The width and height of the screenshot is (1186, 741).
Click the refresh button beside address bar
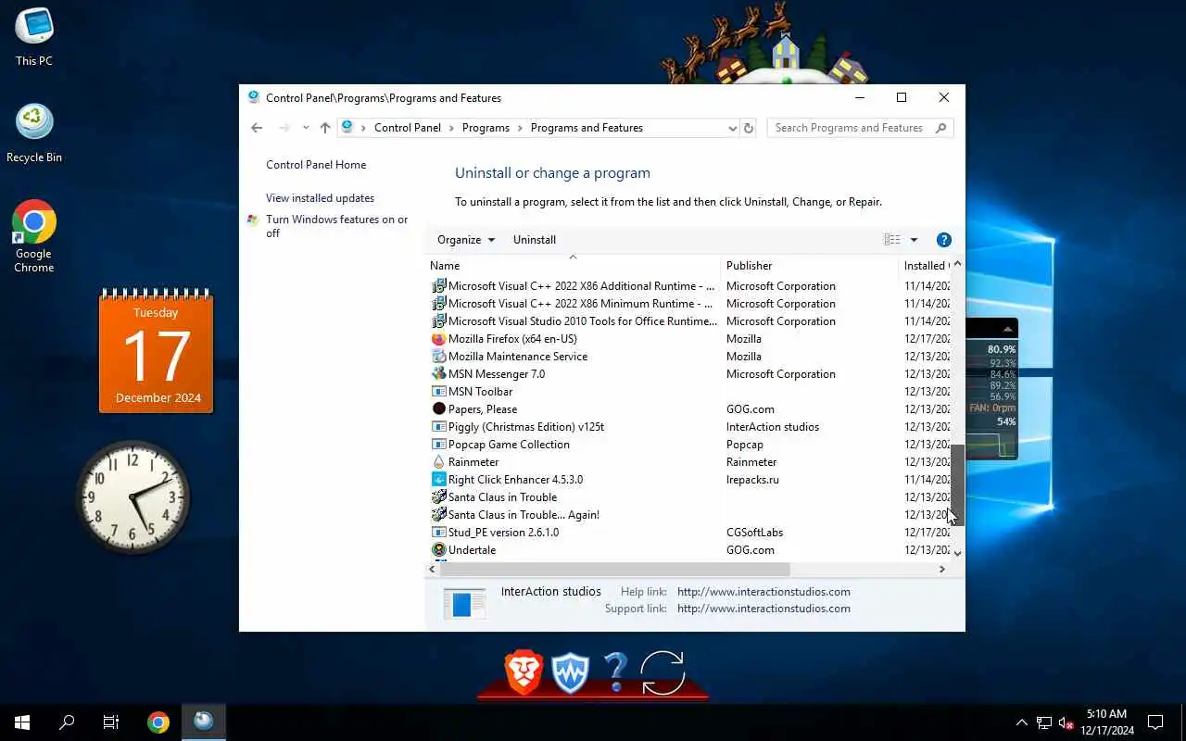pyautogui.click(x=749, y=128)
